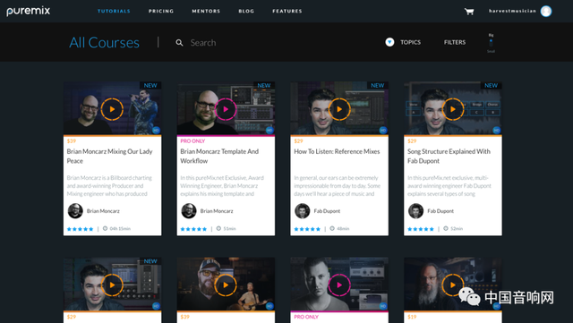Open the second-row $19 course thumbnail
Screen dimensions: 573x323
[453, 284]
